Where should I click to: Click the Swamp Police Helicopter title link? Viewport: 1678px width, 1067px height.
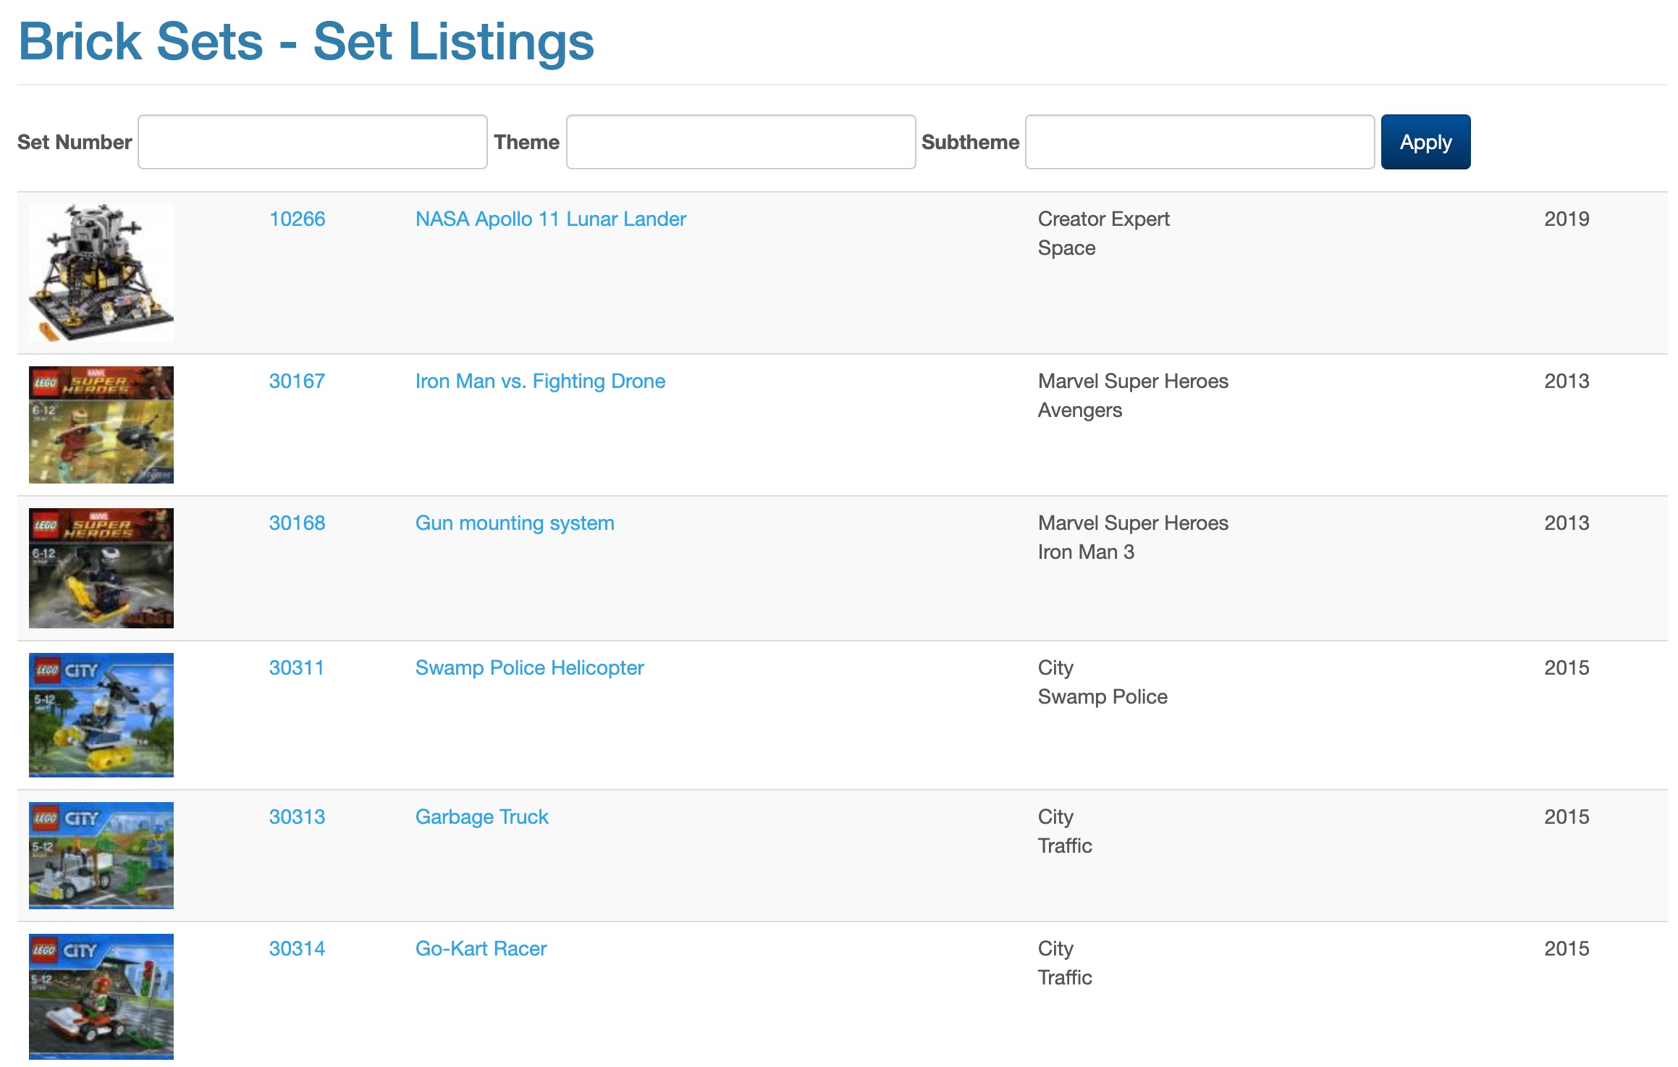[x=530, y=668]
